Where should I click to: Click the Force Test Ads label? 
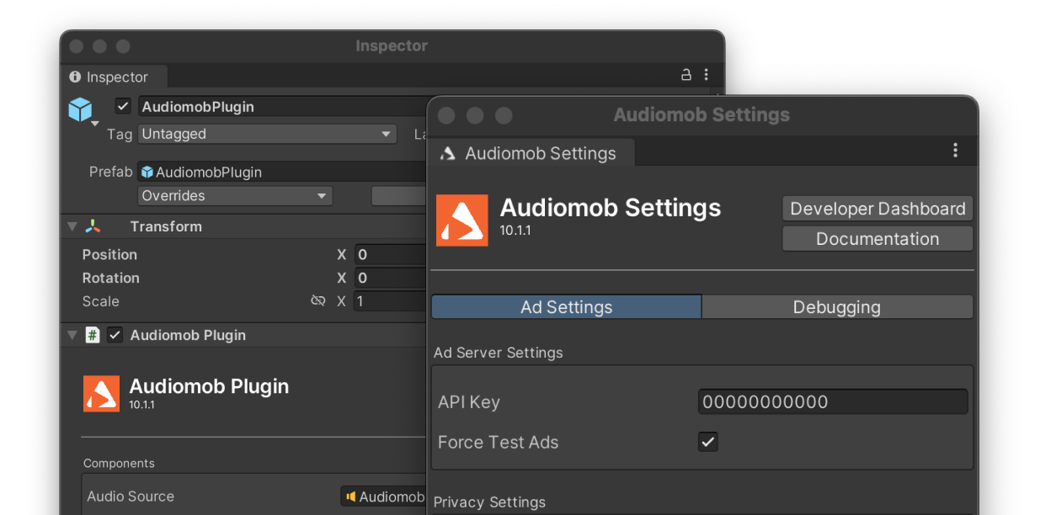click(498, 442)
